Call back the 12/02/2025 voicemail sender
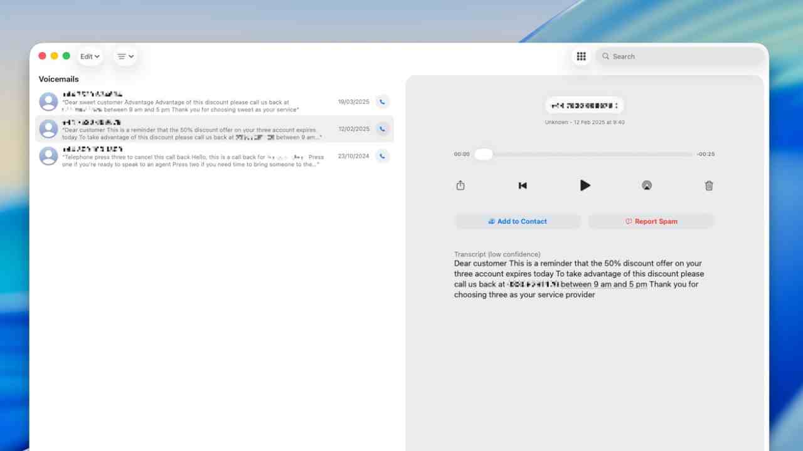The width and height of the screenshot is (803, 451). (382, 129)
